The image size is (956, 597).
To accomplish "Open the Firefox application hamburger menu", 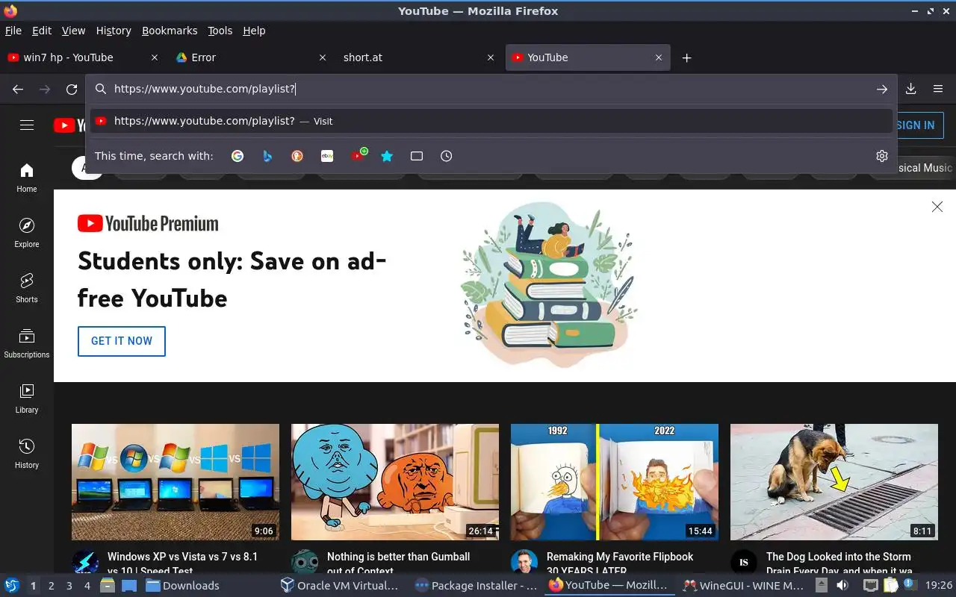I will 938,89.
